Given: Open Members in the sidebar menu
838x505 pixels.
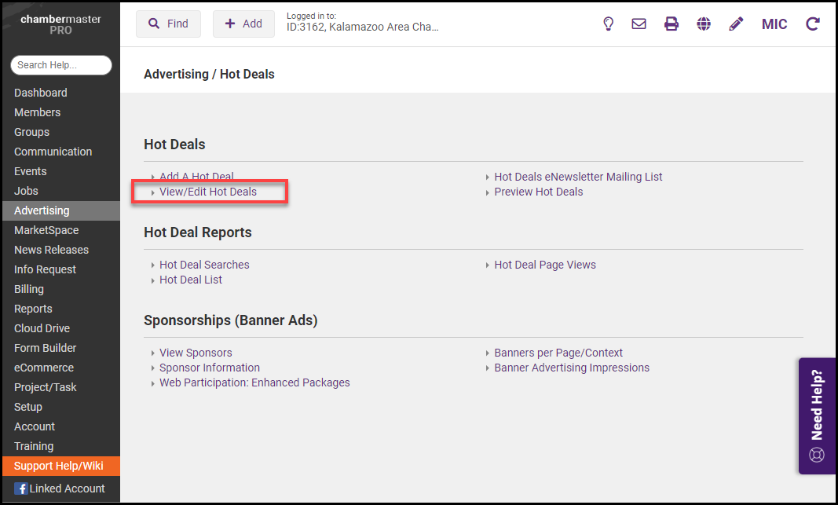Looking at the screenshot, I should click(x=37, y=112).
